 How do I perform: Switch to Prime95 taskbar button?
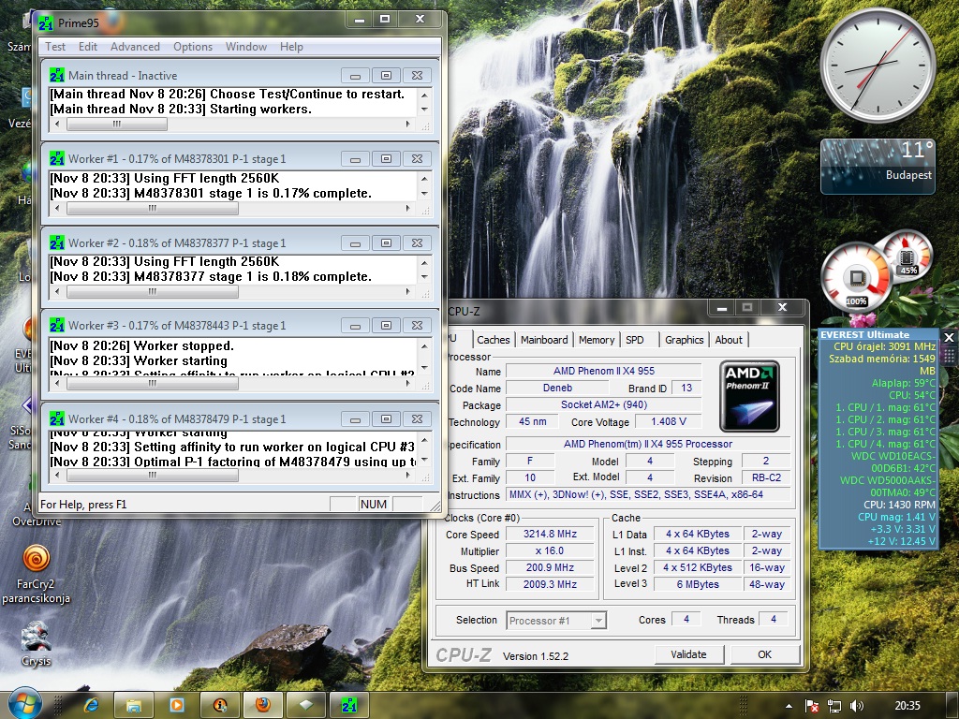pyautogui.click(x=348, y=706)
